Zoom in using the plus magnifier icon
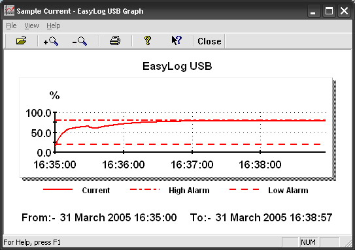This screenshot has width=355, height=250. [51, 41]
